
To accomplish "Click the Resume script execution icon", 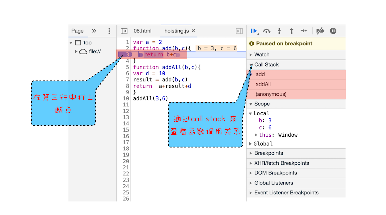I will [x=254, y=31].
